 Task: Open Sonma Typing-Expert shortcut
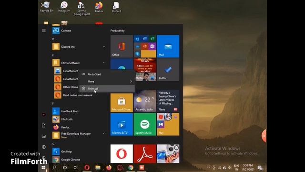[81, 9]
